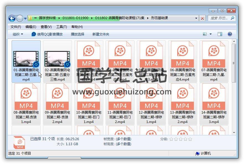Expand the recent pages dropdown arrow

25,19
